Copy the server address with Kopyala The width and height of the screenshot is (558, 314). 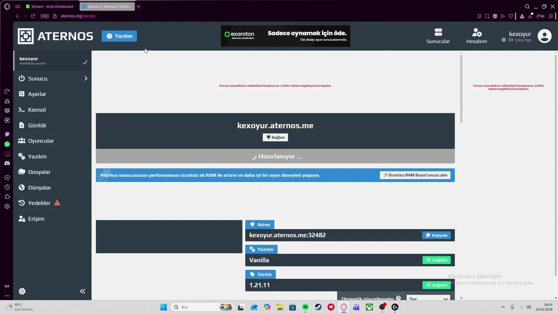point(436,235)
